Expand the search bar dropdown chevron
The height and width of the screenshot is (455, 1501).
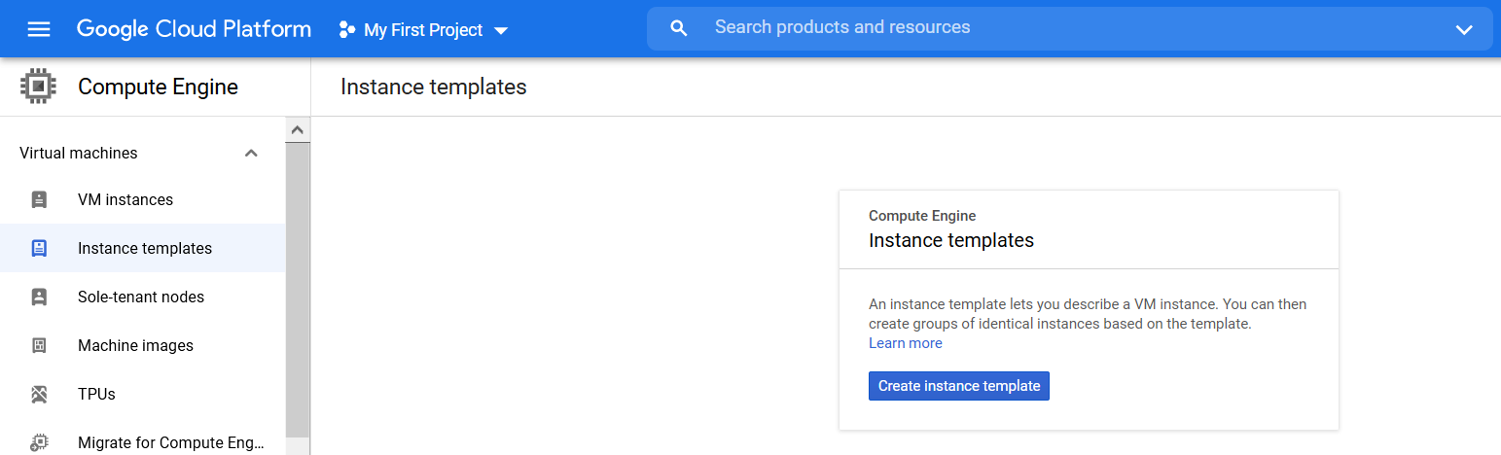click(1464, 29)
